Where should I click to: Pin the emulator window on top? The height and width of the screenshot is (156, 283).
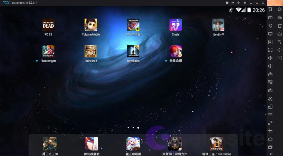tap(239, 3)
